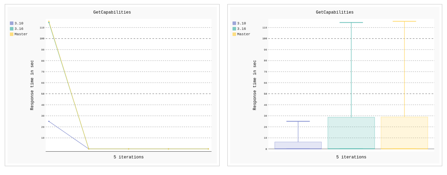Image resolution: width=447 pixels, height=175 pixels.
Task: Click the '10' y-axis tick on line chart
Action: (43, 138)
